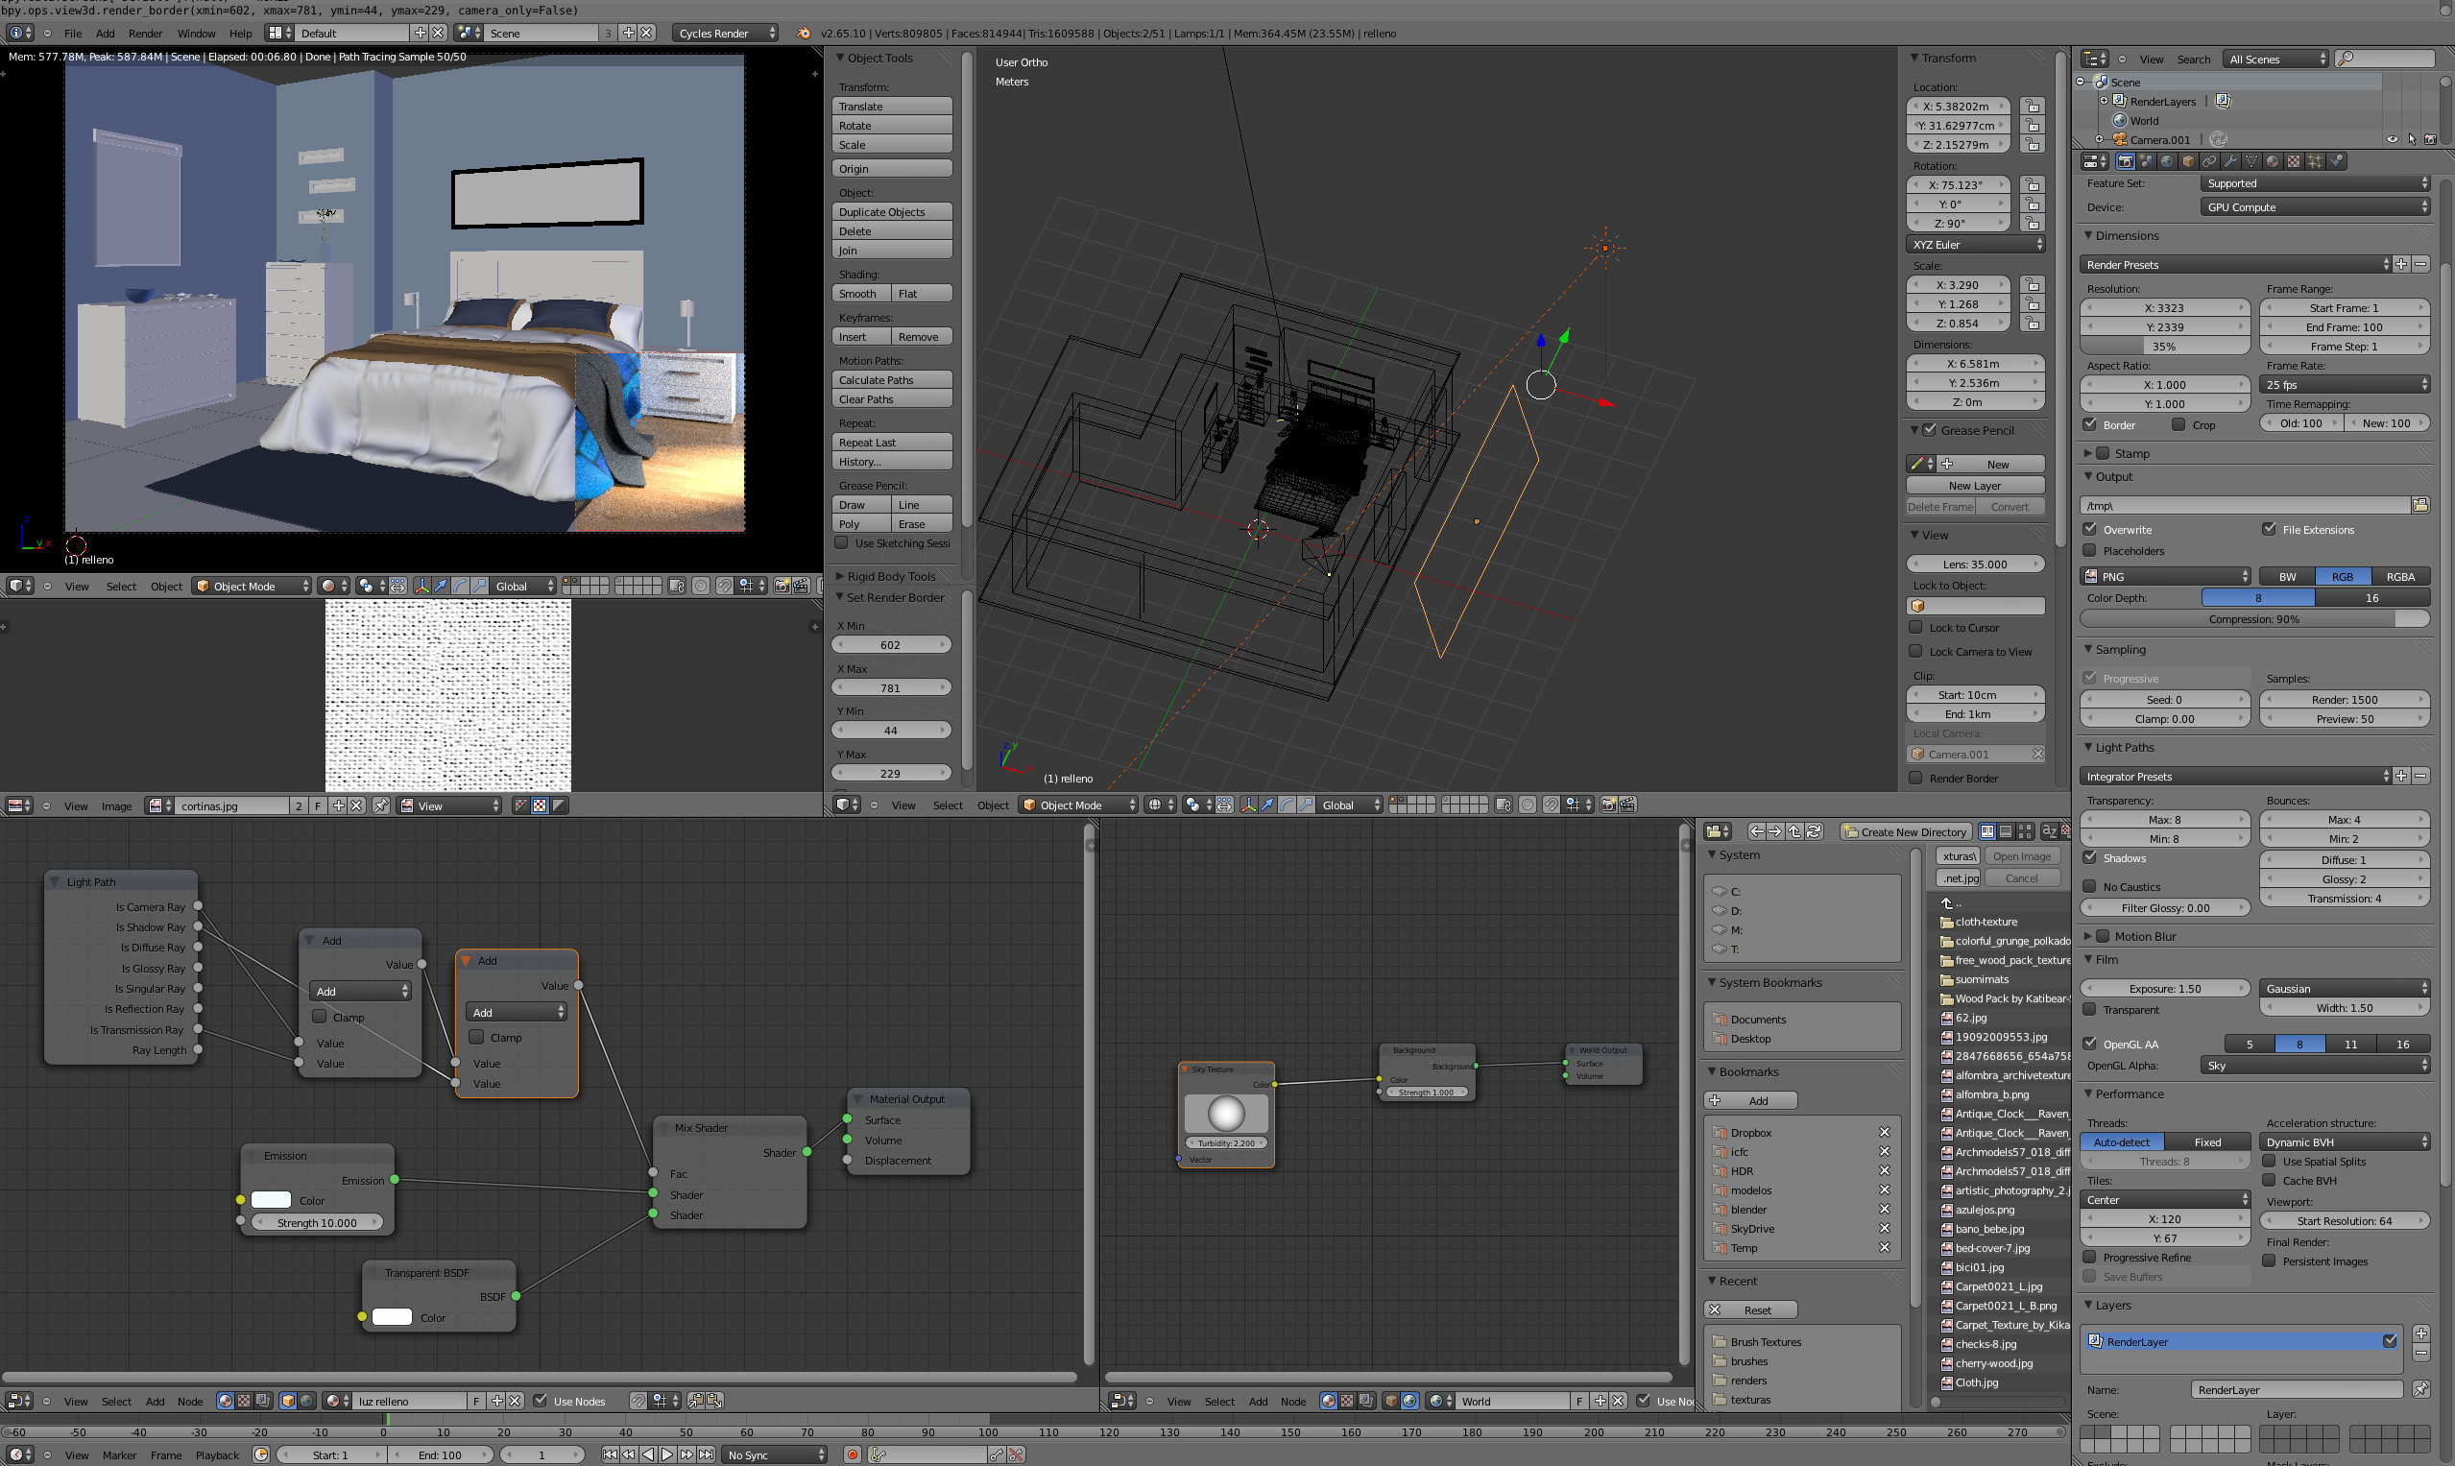Viewport: 2455px width, 1466px height.
Task: Open the Modifiers wrench properties tab
Action: tap(2230, 161)
